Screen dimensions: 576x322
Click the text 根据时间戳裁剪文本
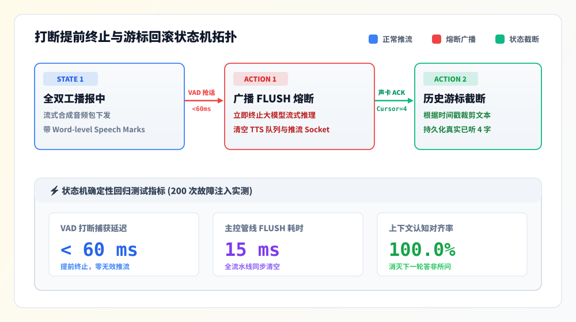457,115
